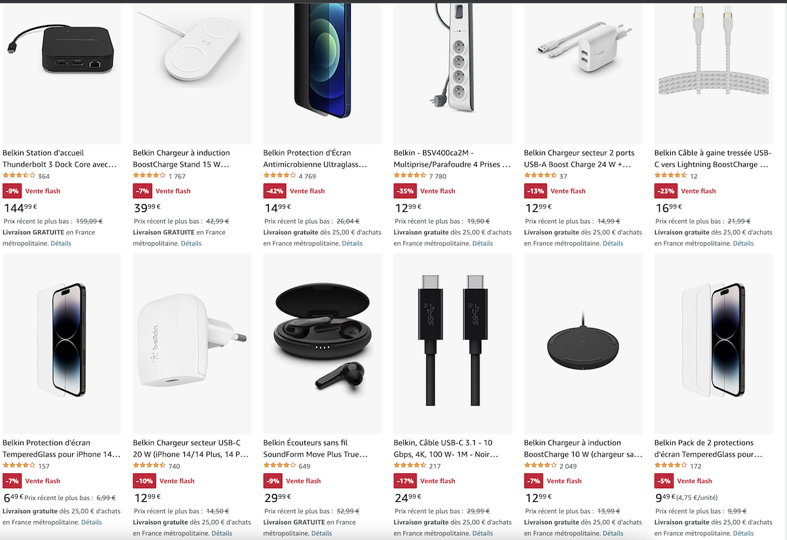Click the braided USB-C to Lightning cable image
The height and width of the screenshot is (540, 787).
[714, 73]
